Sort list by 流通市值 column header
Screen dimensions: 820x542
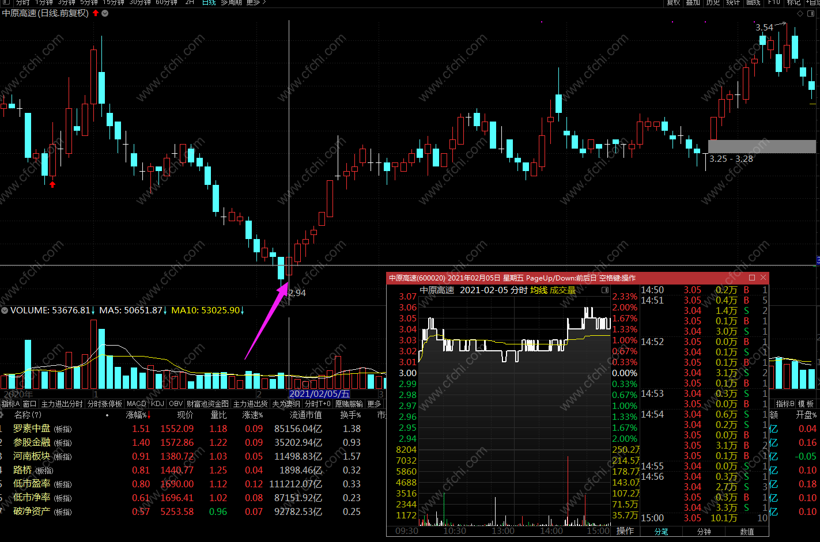[x=305, y=415]
